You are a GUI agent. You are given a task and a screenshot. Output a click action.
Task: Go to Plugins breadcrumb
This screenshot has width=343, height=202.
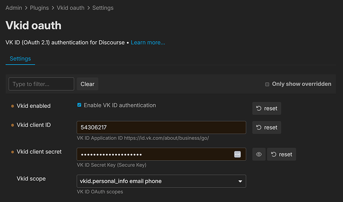(39, 8)
